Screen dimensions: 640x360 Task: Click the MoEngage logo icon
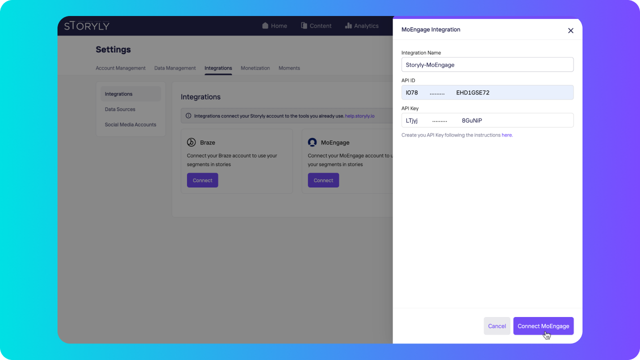pyautogui.click(x=312, y=142)
